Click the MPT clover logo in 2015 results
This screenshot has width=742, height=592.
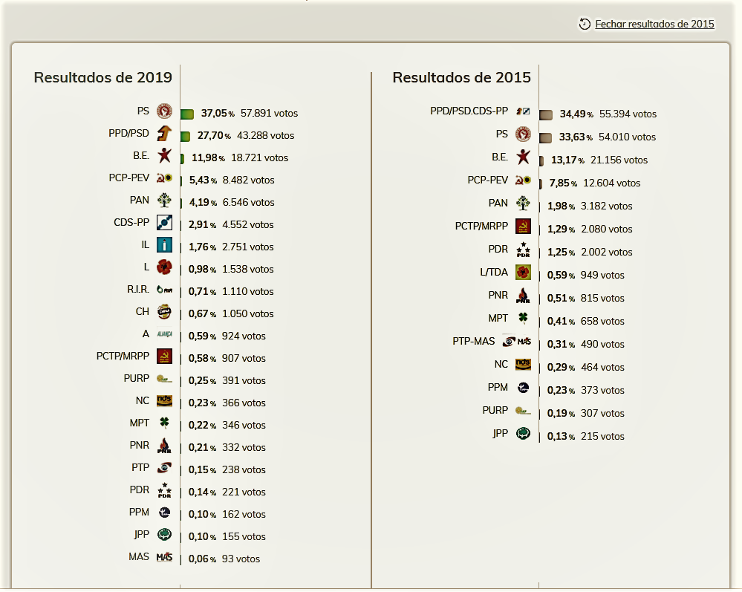coord(523,319)
